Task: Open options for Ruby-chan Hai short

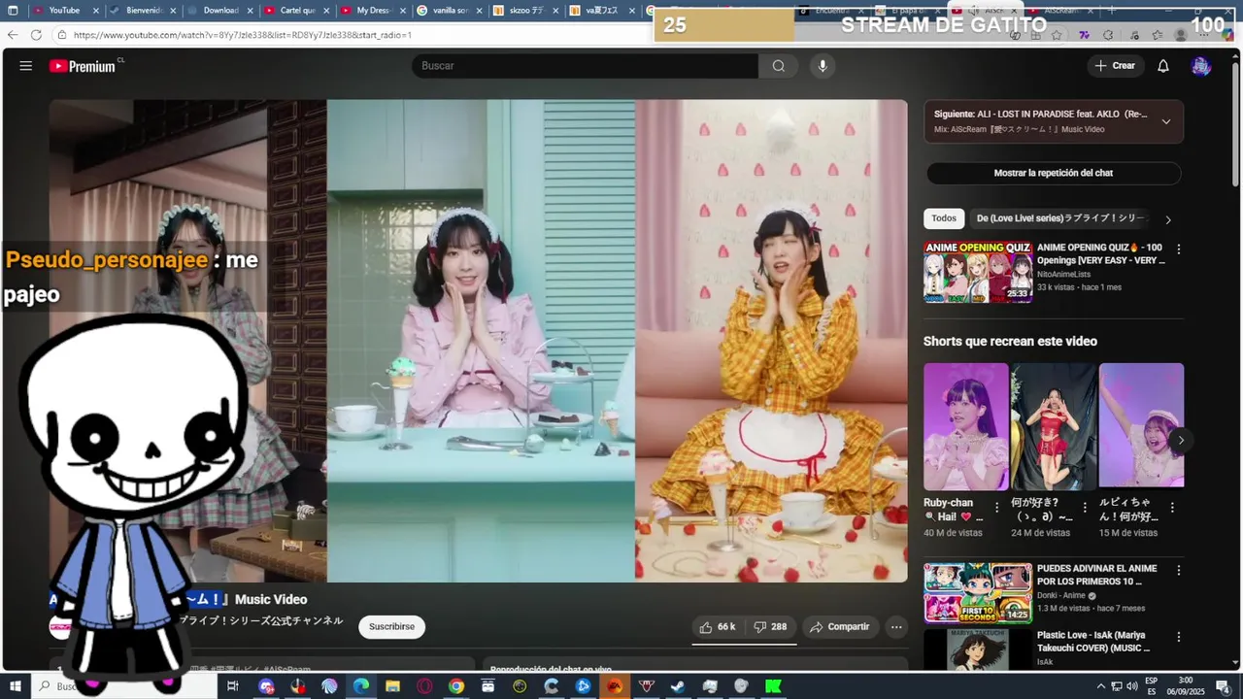Action: (996, 507)
